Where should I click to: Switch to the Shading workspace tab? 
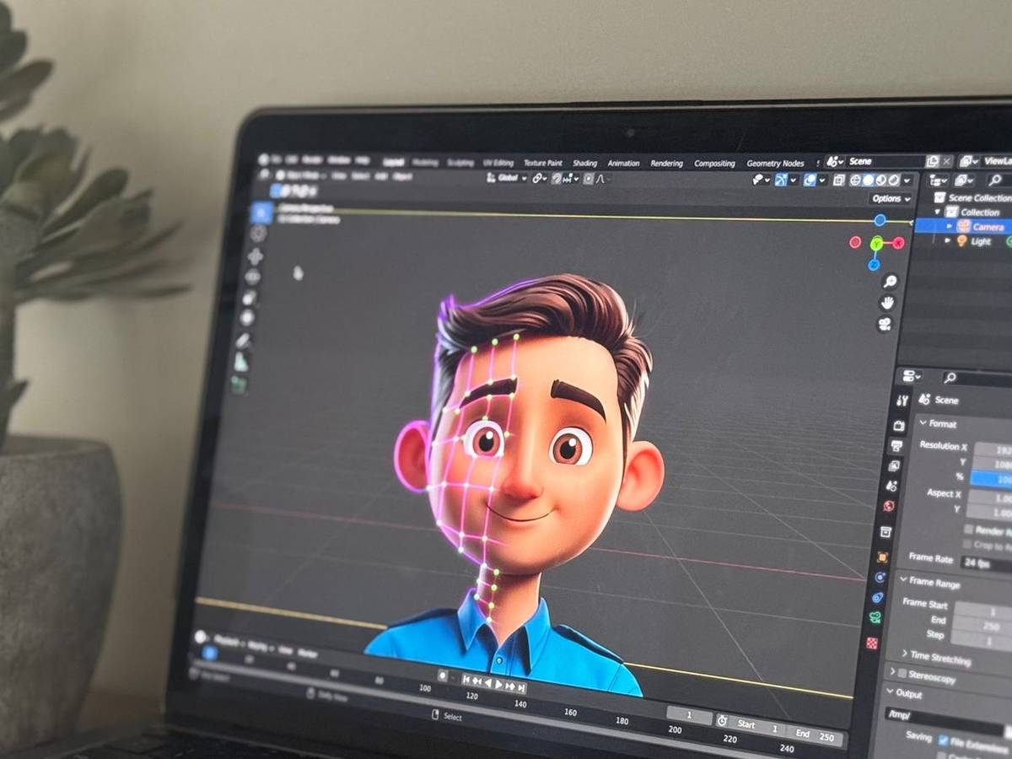tap(584, 163)
